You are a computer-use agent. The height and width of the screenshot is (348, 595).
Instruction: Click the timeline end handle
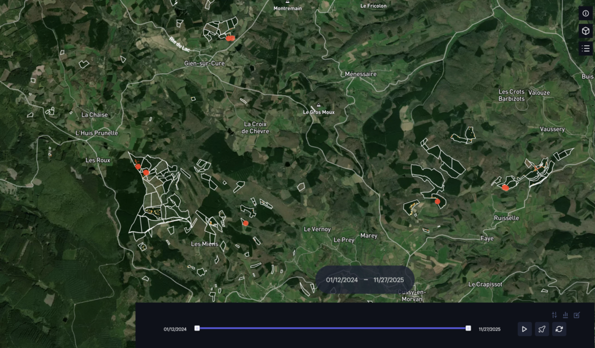[x=468, y=328]
